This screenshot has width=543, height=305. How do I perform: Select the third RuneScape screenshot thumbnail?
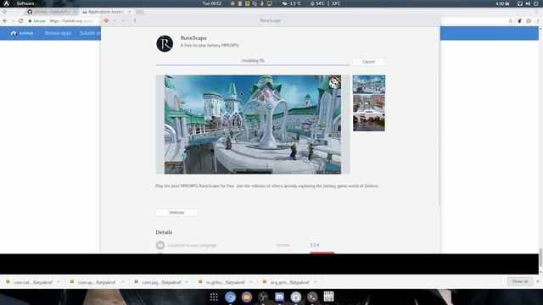(x=369, y=122)
